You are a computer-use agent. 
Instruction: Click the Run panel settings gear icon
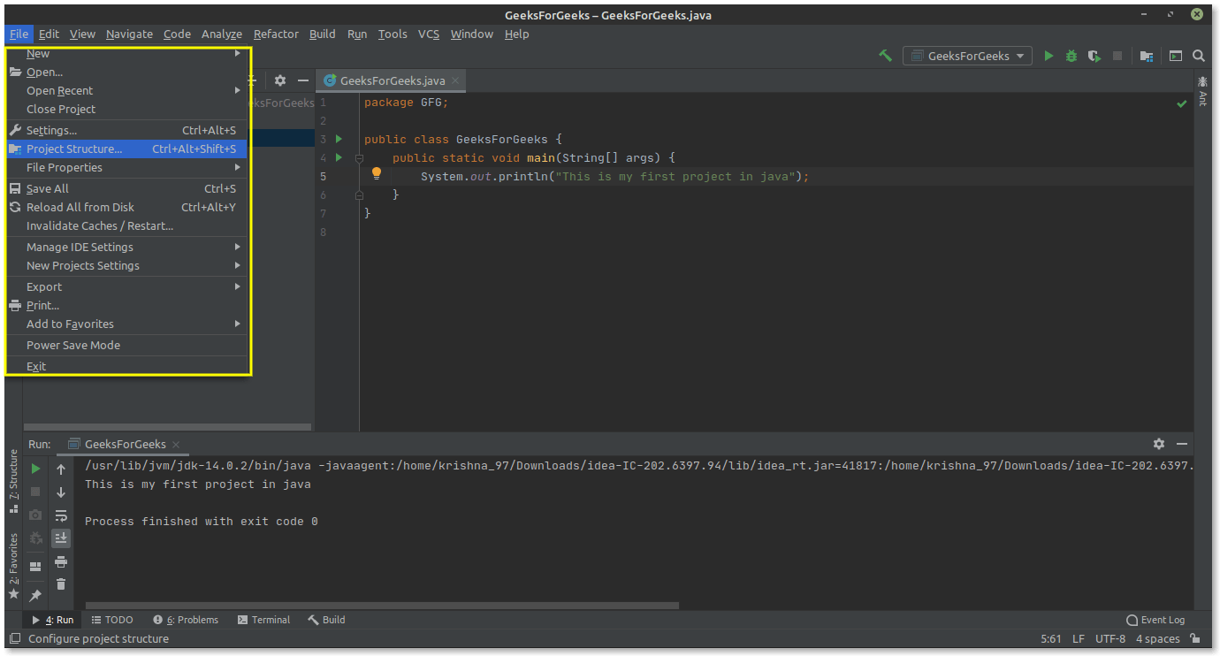(1159, 444)
